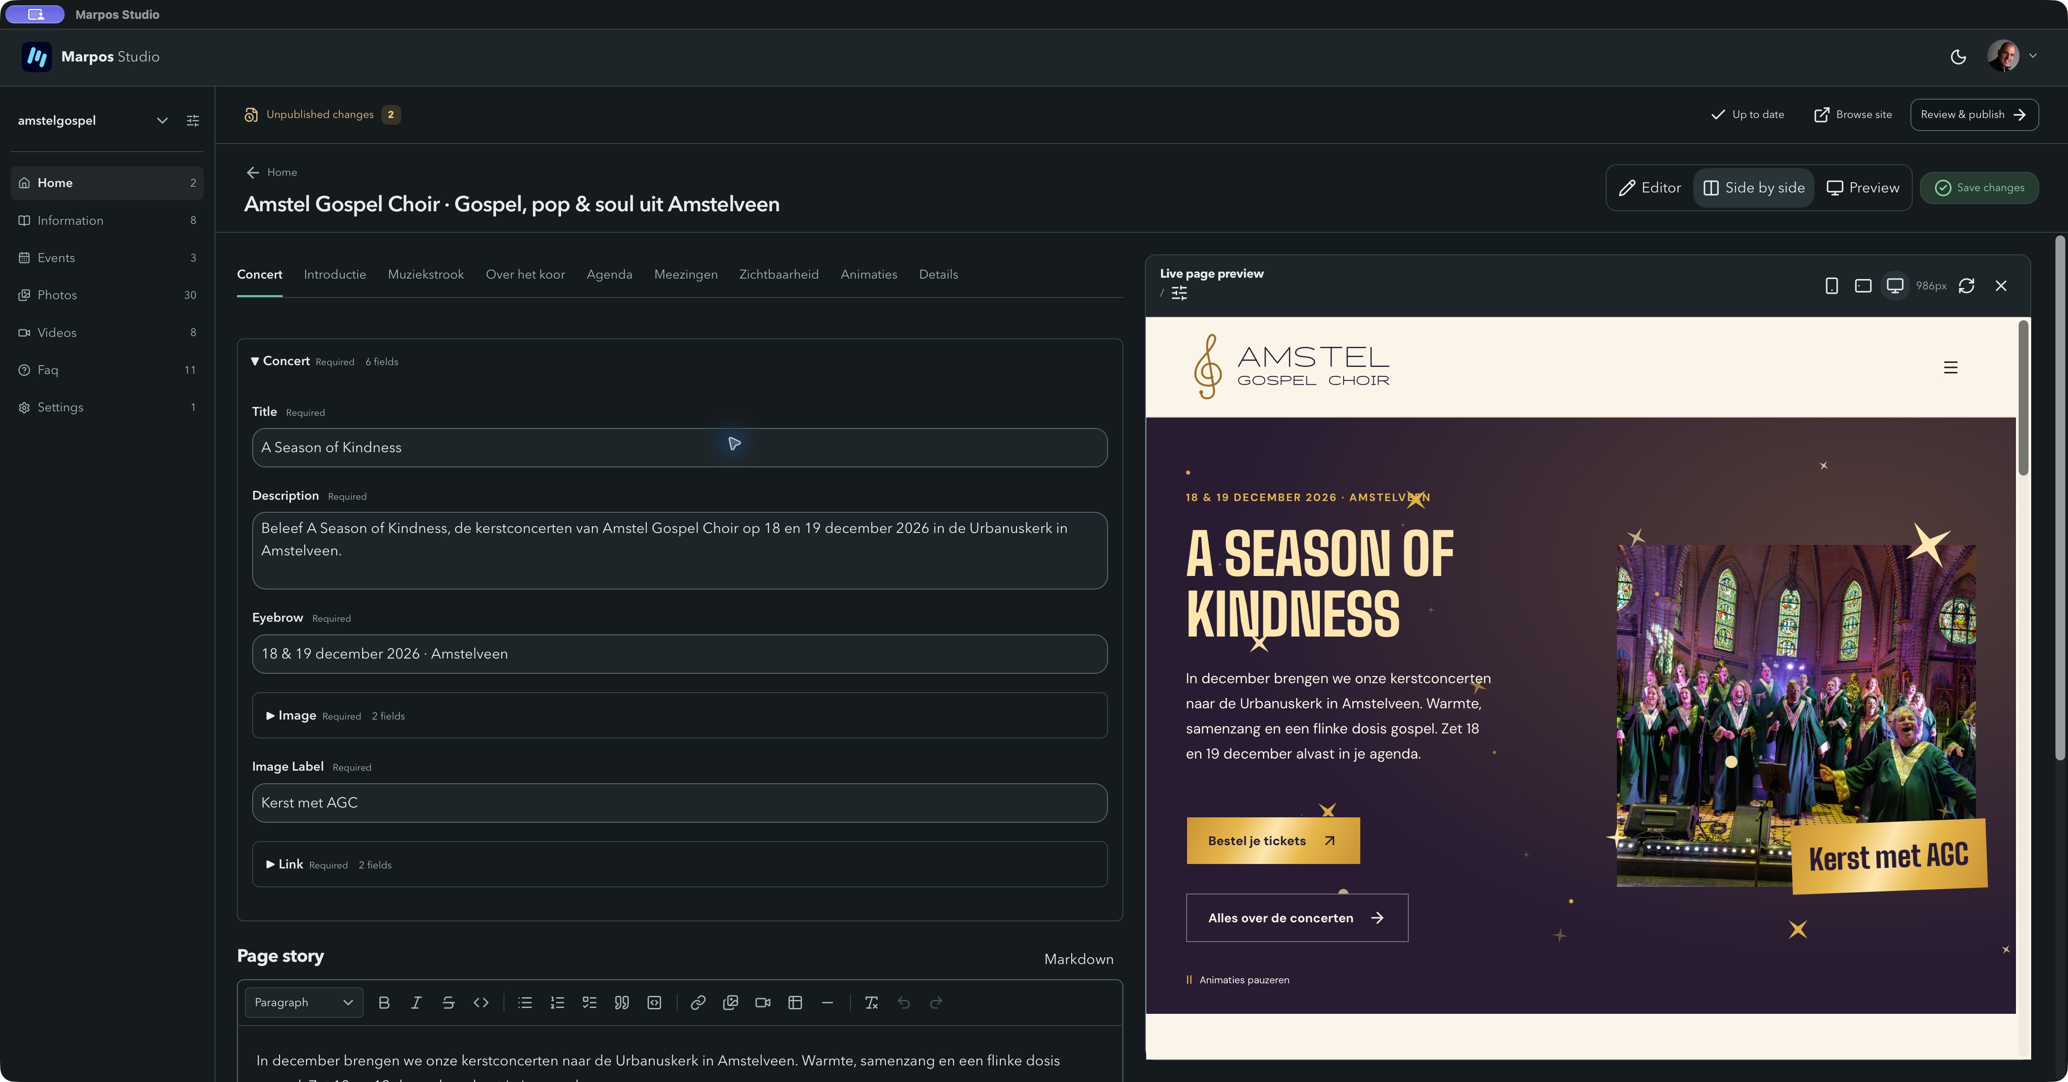This screenshot has height=1082, width=2068.
Task: Click the Save changes button
Action: click(1979, 188)
